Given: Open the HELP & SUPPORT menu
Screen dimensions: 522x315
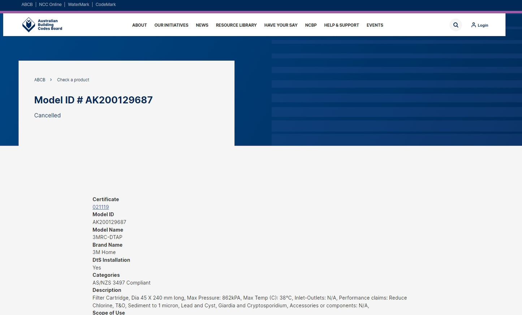Looking at the screenshot, I should [341, 25].
